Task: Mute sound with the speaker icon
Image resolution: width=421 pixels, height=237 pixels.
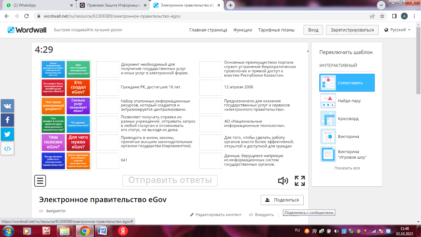Action: (283, 181)
